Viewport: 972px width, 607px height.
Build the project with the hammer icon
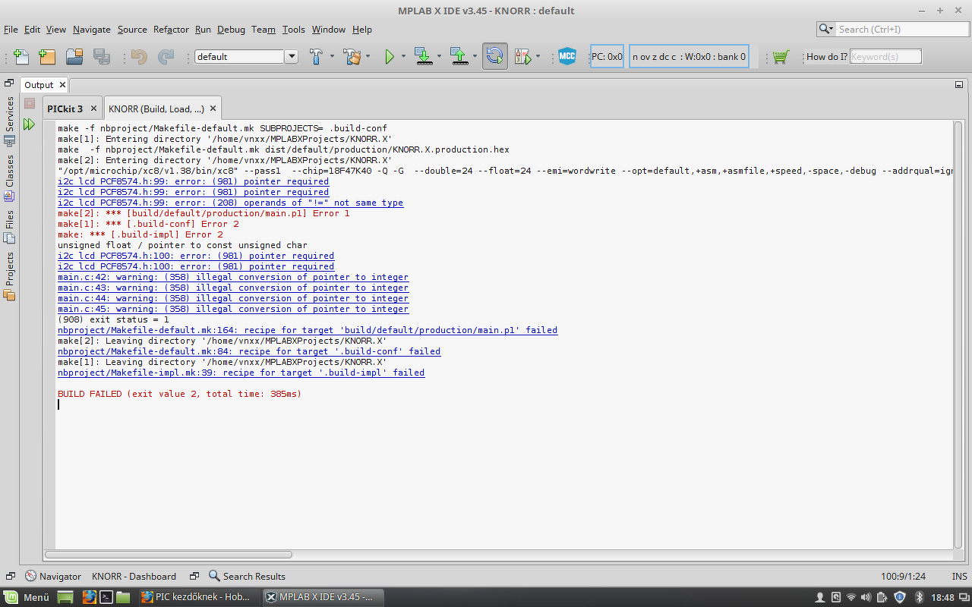pyautogui.click(x=317, y=57)
